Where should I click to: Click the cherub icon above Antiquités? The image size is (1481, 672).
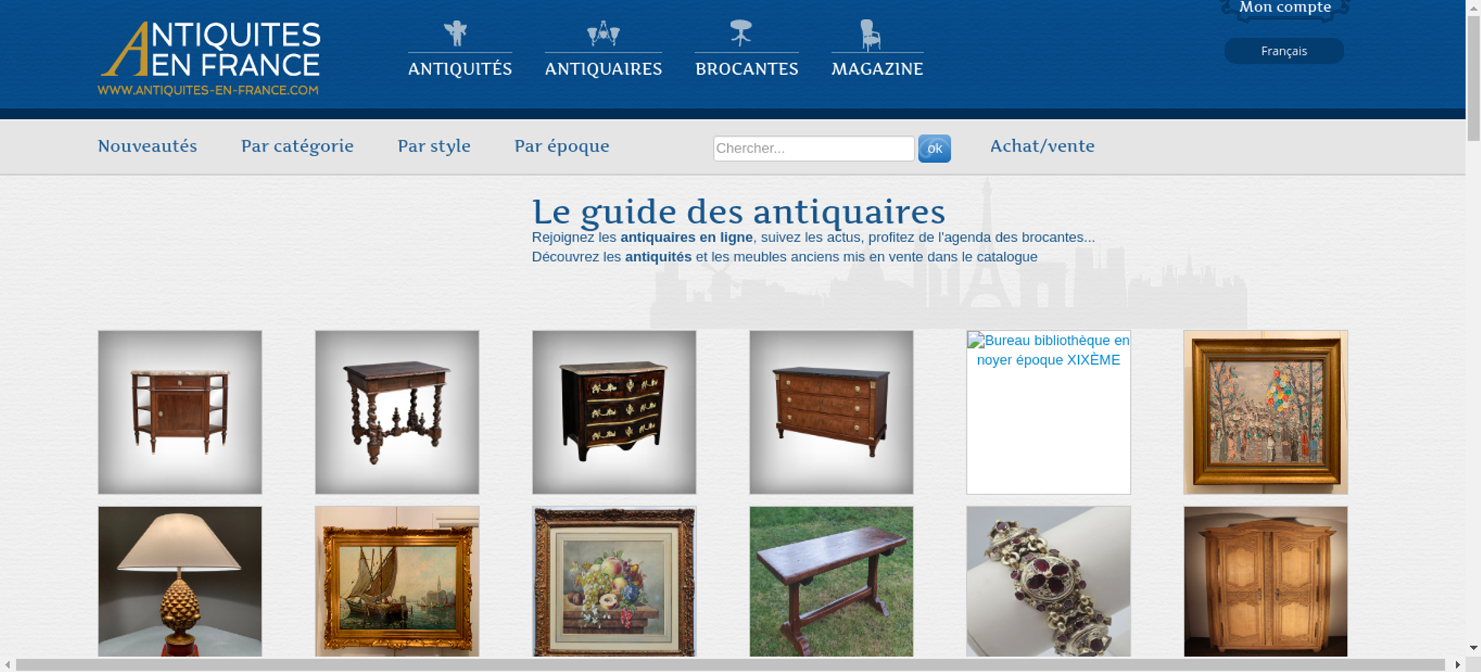click(x=456, y=33)
